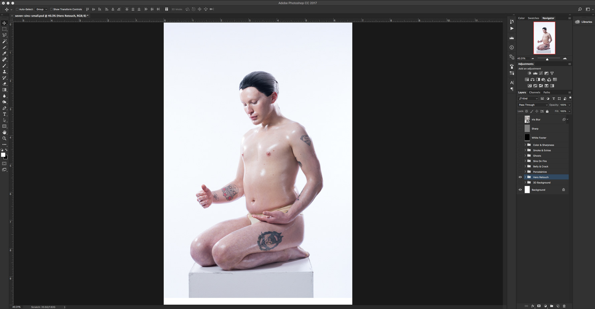This screenshot has width=595, height=309.
Task: Show the 3D Background group
Action: (x=520, y=183)
